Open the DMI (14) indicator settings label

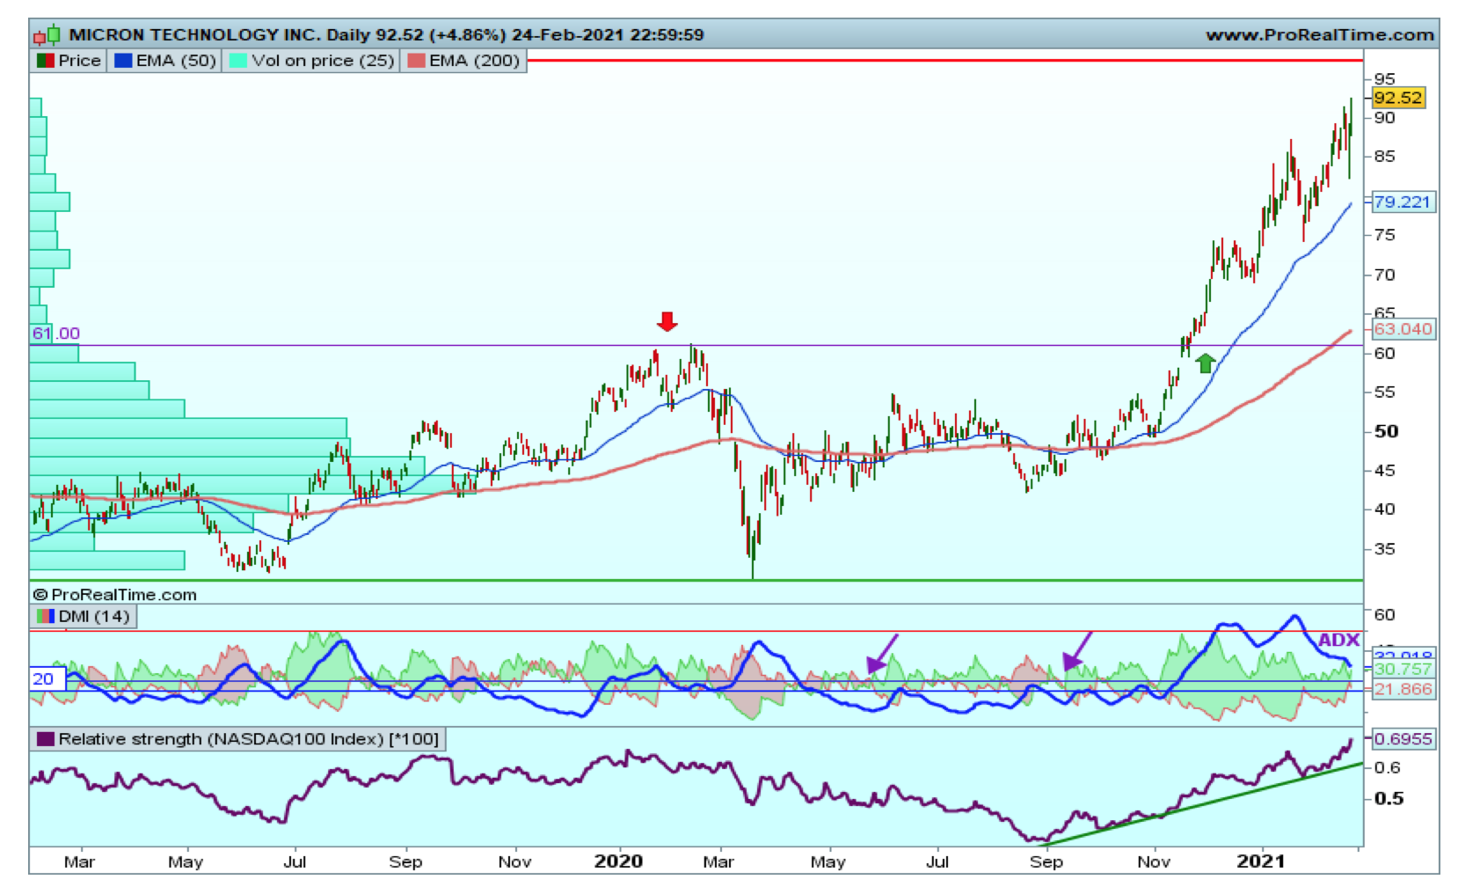tap(94, 616)
